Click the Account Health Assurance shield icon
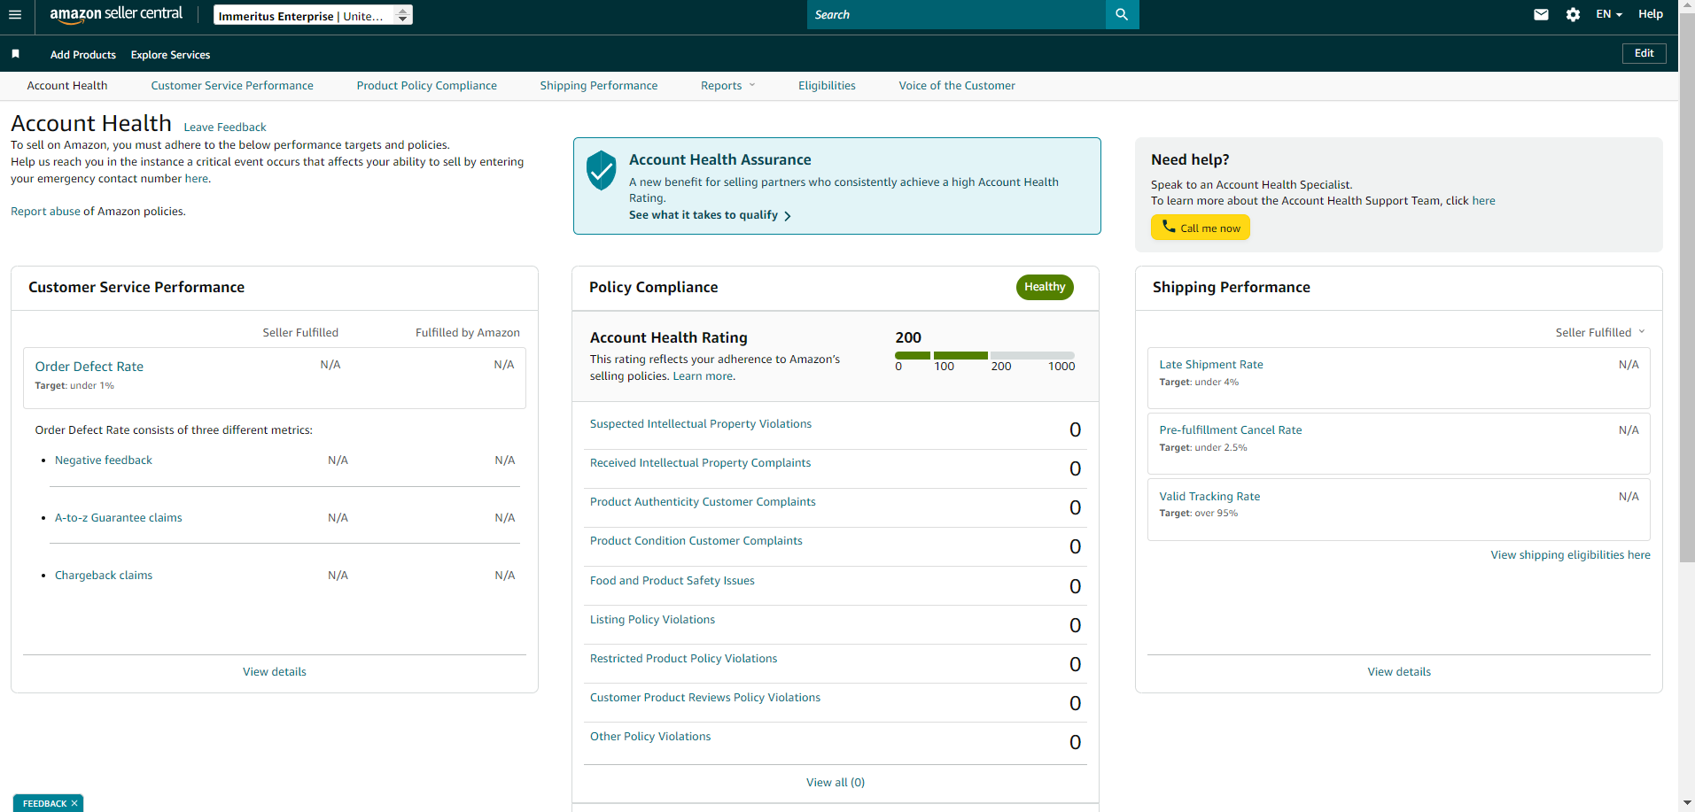The width and height of the screenshot is (1695, 812). tap(601, 169)
